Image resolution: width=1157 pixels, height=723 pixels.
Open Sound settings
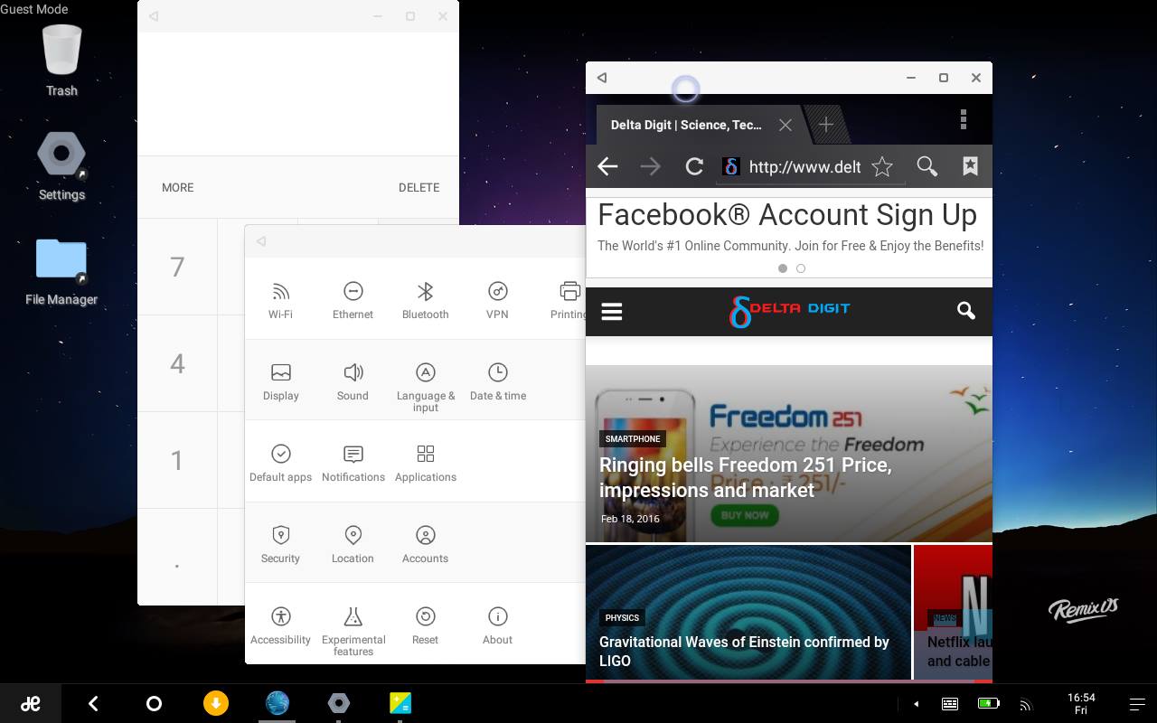click(x=353, y=382)
